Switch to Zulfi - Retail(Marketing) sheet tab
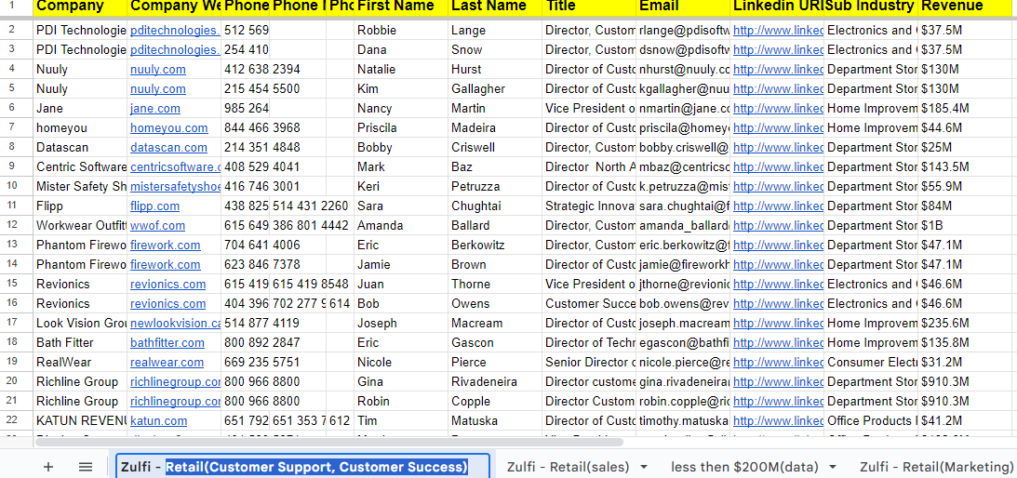This screenshot has height=478, width=1017. [937, 466]
